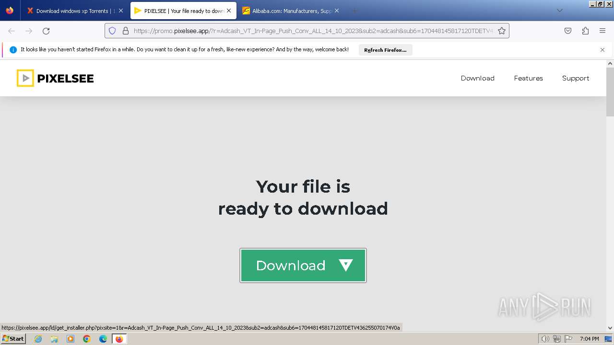Switch to the Download windows xp Torrents tab
The width and height of the screenshot is (614, 345).
(75, 11)
